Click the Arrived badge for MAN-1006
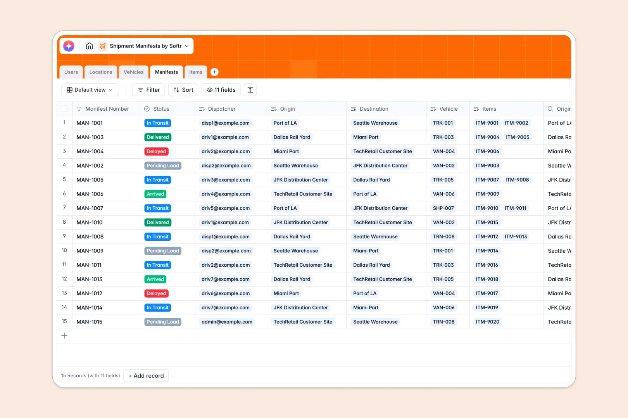Image resolution: width=628 pixels, height=418 pixels. (x=155, y=194)
